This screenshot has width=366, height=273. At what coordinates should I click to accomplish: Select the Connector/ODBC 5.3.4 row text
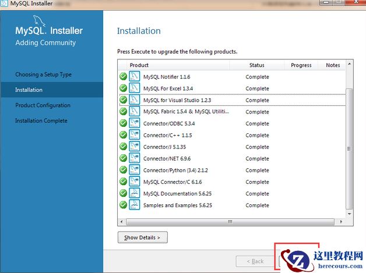(x=169, y=123)
